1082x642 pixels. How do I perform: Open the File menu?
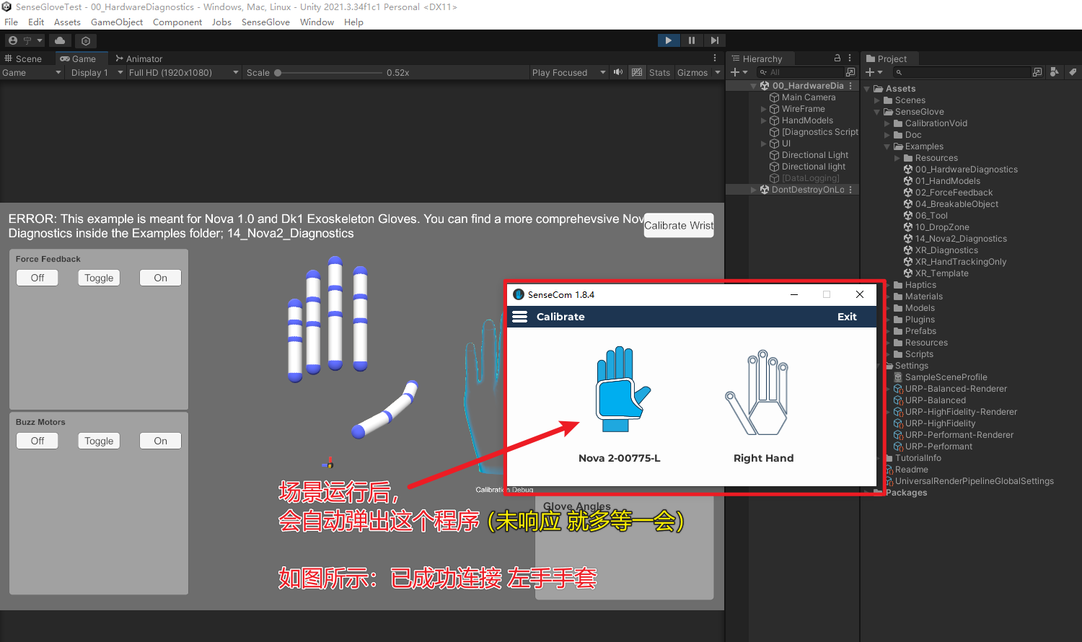coord(11,22)
